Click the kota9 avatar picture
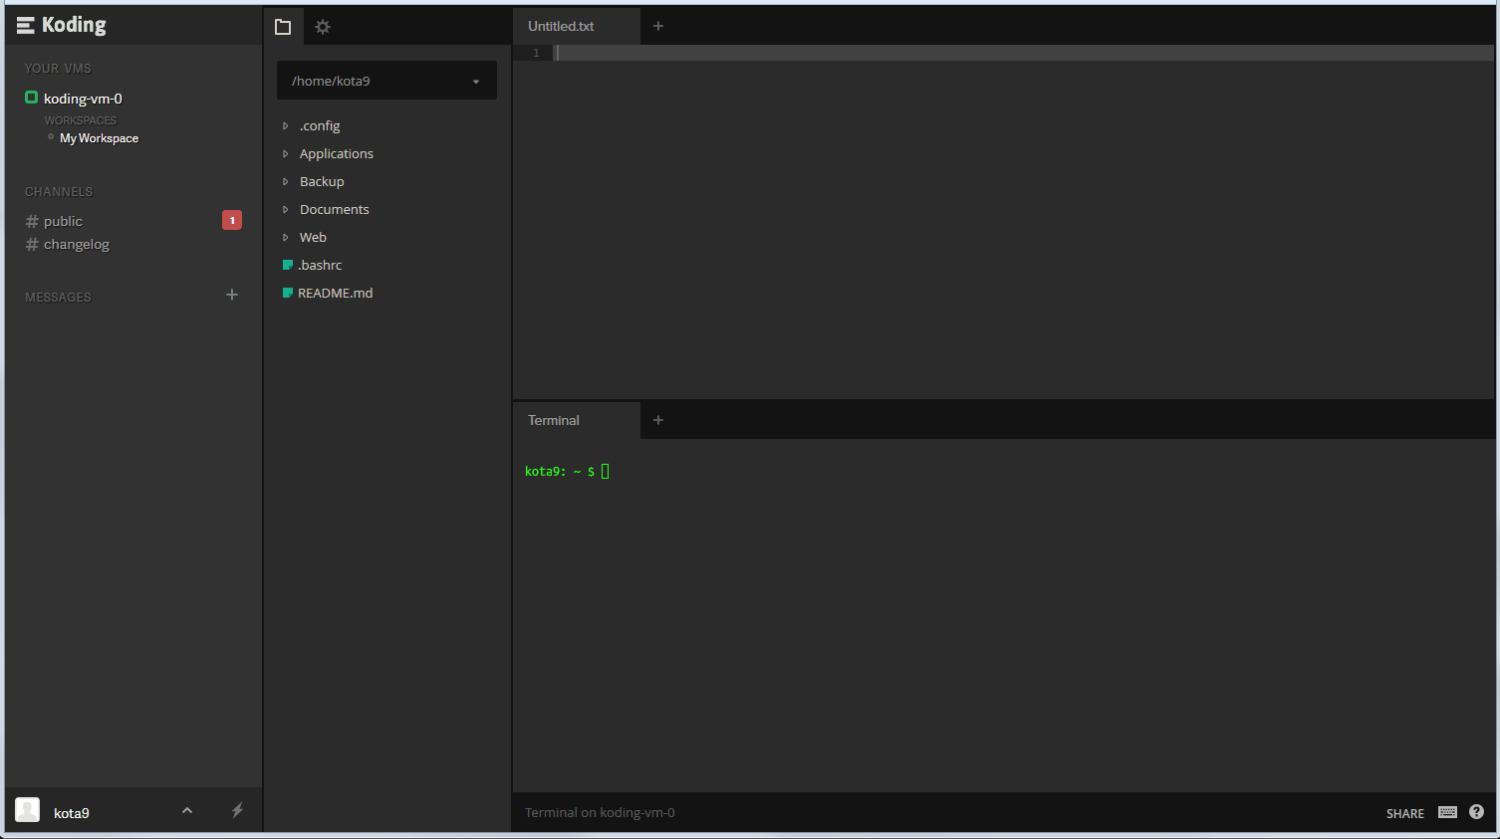Viewport: 1500px width, 839px height. (28, 810)
